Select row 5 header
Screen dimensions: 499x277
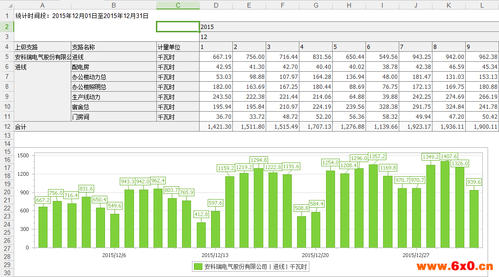point(7,57)
